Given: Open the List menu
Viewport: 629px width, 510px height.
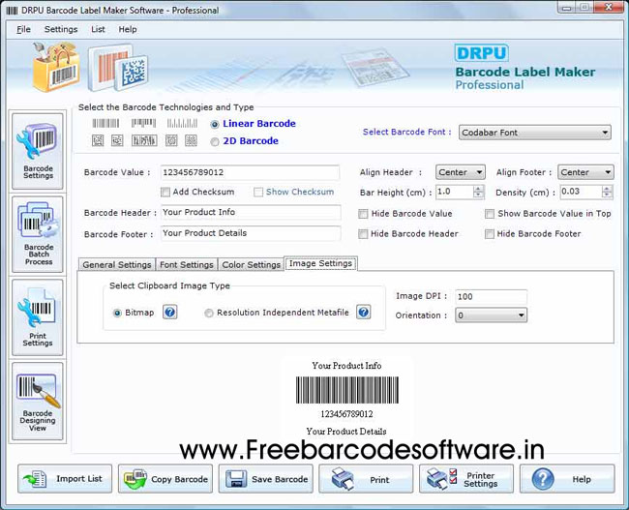Looking at the screenshot, I should (98, 29).
